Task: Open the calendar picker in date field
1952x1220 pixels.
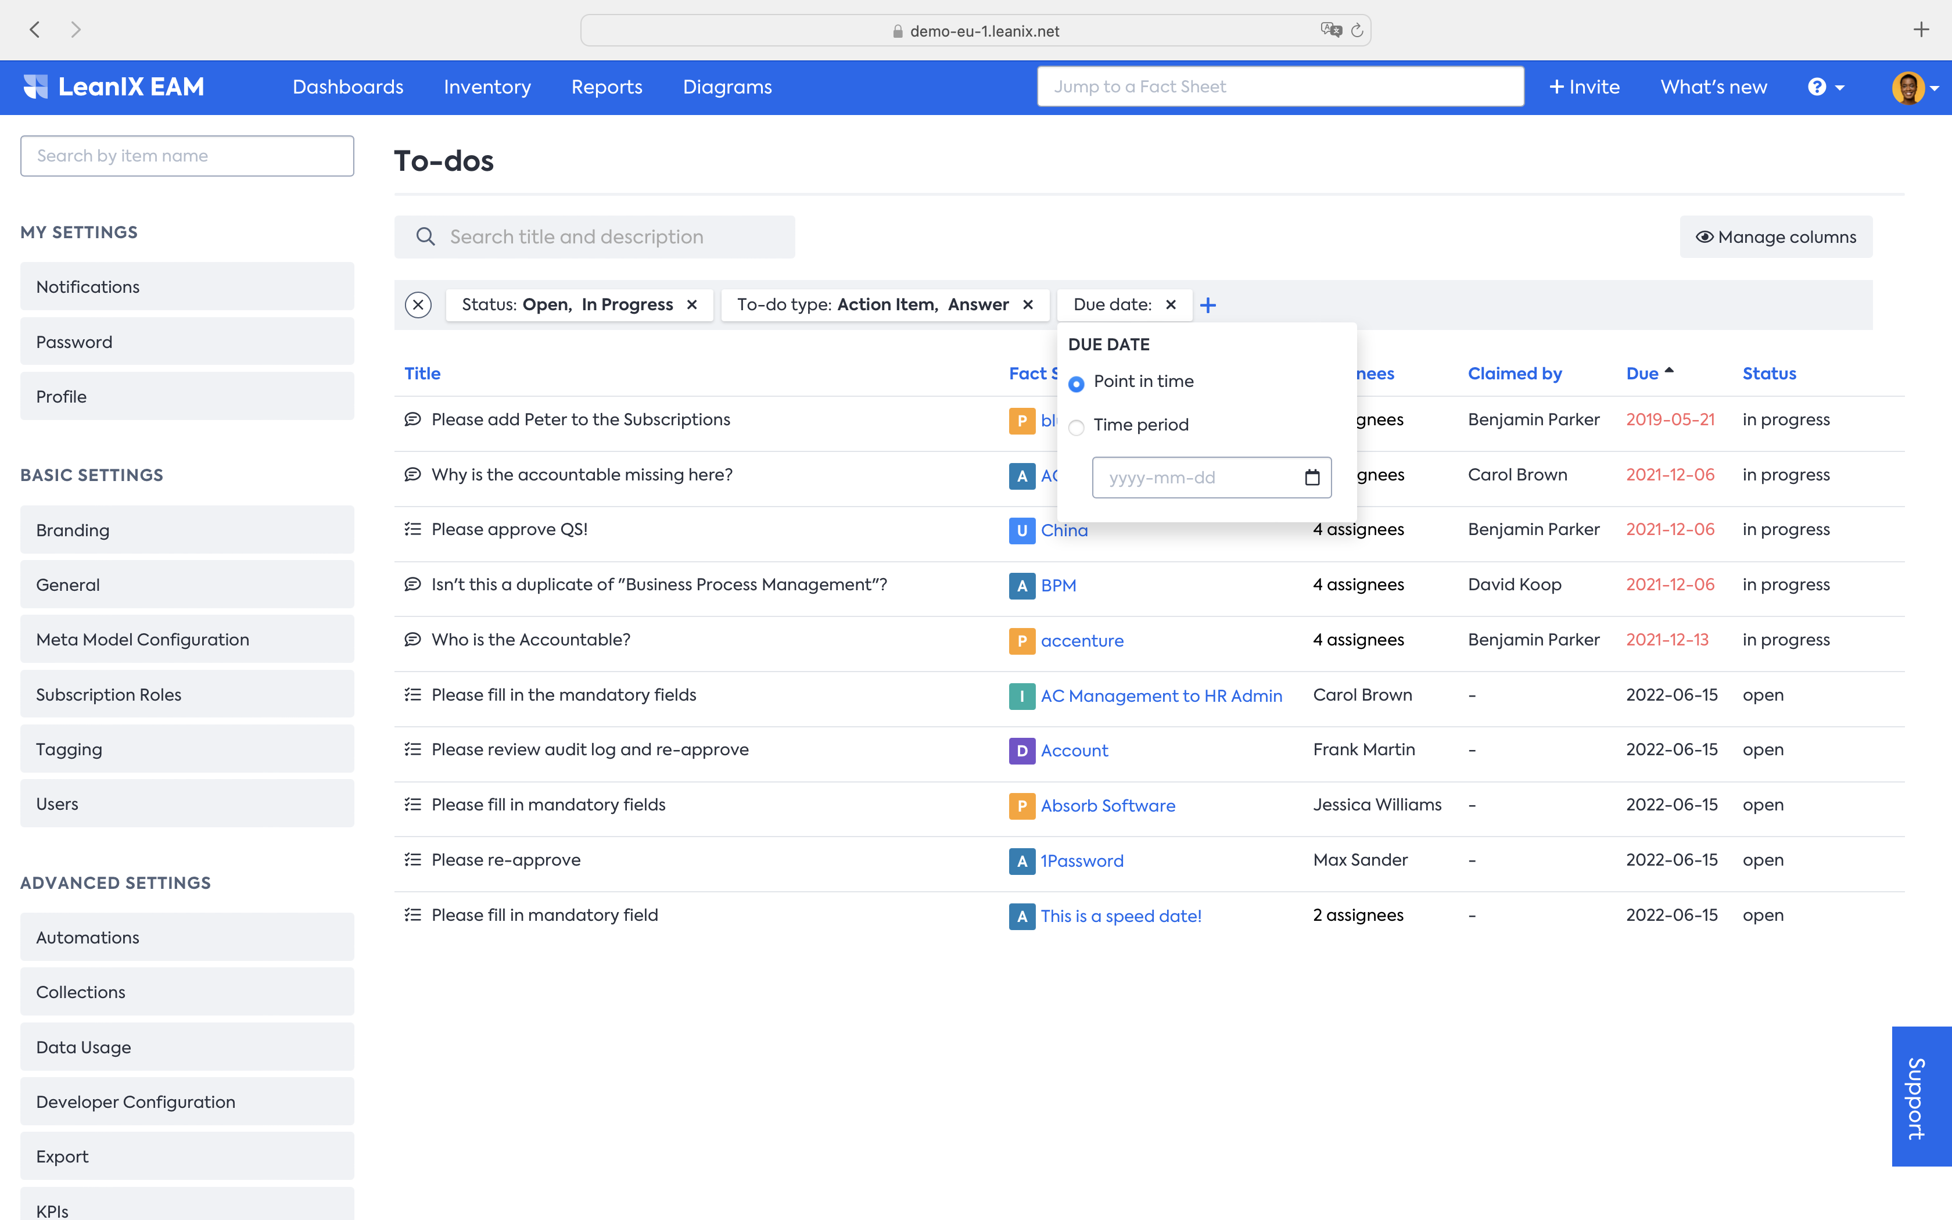Action: pyautogui.click(x=1312, y=478)
